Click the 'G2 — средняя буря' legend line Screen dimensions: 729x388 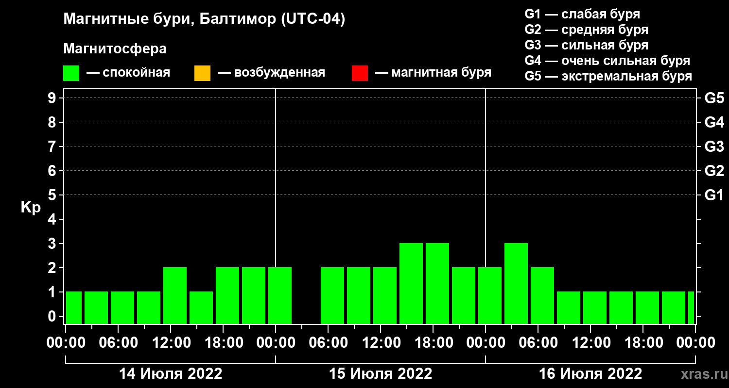[586, 30]
